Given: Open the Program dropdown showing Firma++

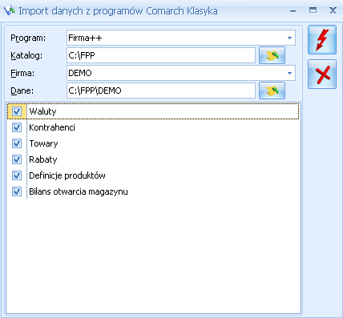Looking at the screenshot, I should (x=289, y=38).
